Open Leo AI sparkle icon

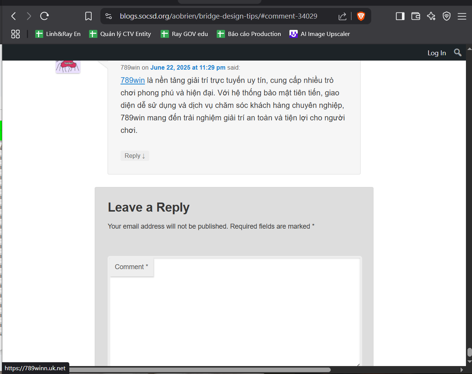pos(431,16)
